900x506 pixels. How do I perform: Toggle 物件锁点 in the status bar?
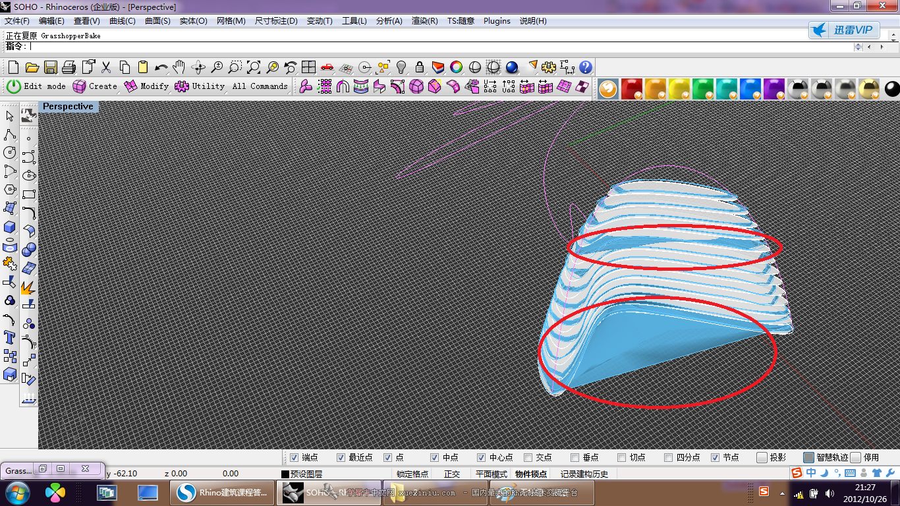(531, 474)
